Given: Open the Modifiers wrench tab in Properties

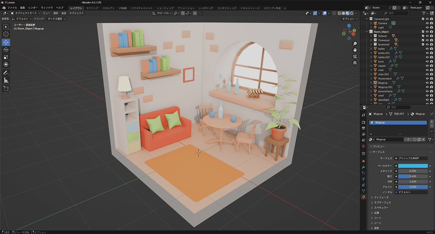Looking at the screenshot, I should (x=363, y=167).
